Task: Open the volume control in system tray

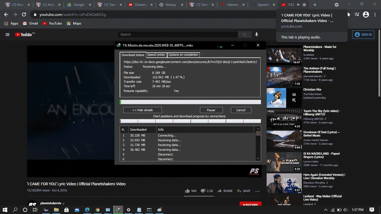Action: 346,210
